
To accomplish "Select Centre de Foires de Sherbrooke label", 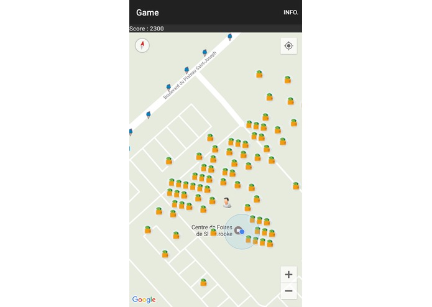I will (x=212, y=231).
